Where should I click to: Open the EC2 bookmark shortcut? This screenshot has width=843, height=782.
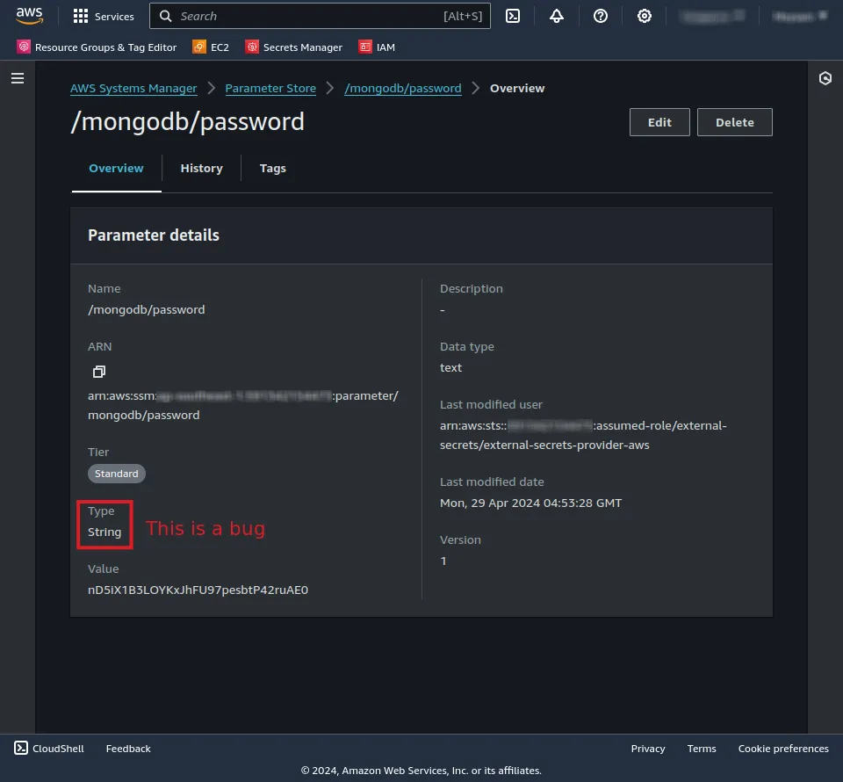tap(211, 47)
